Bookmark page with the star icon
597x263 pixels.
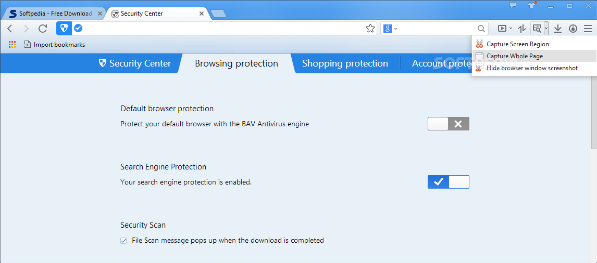click(x=370, y=29)
